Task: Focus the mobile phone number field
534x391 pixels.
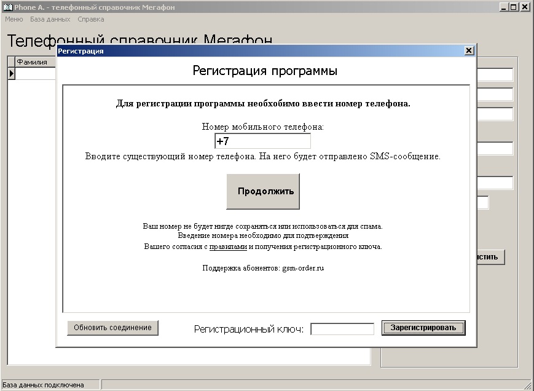Action: pos(262,141)
